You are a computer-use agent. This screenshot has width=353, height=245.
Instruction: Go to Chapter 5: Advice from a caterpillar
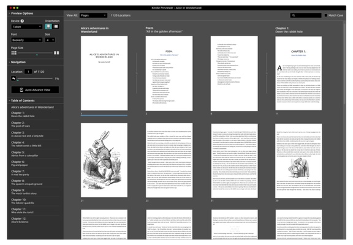[x=25, y=154]
